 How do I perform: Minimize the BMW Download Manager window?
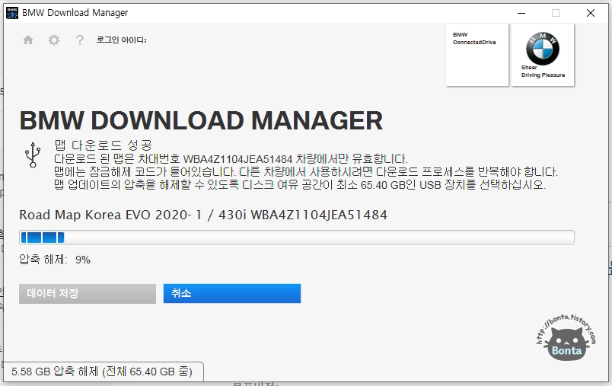point(521,13)
